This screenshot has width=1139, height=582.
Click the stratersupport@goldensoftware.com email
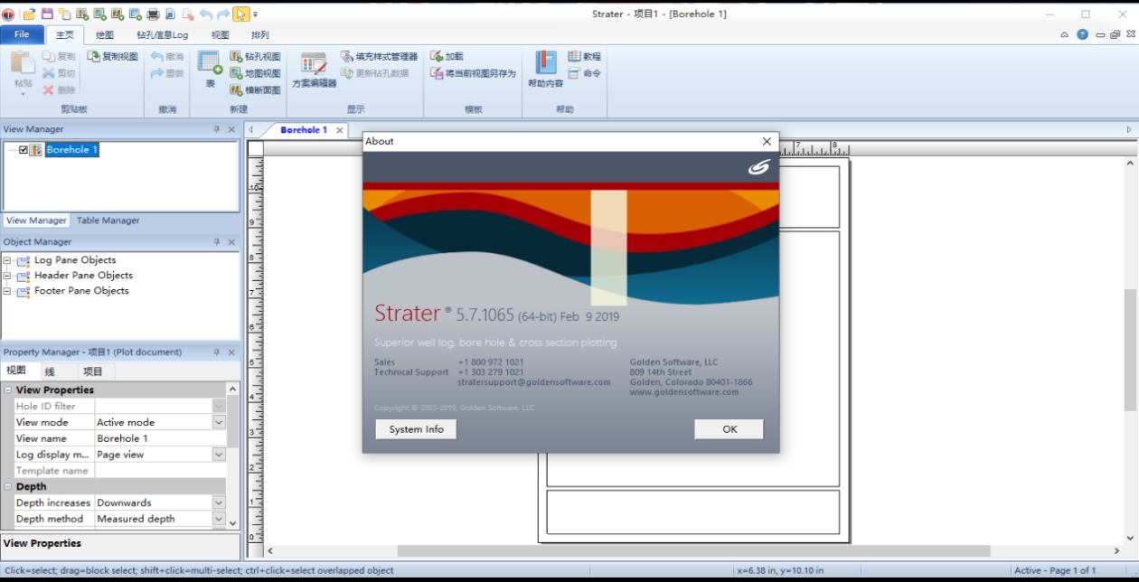pyautogui.click(x=534, y=382)
